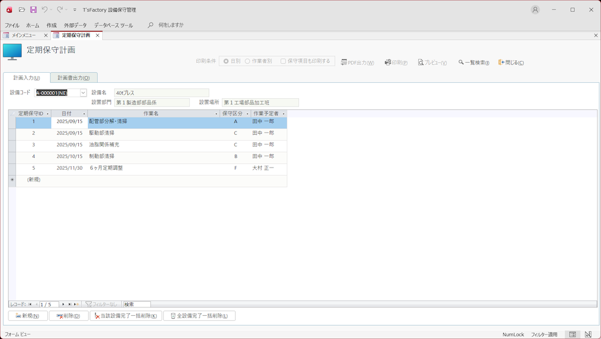The image size is (601, 339).
Task: Toggle 保守項目も印刷する checkbox
Action: pyautogui.click(x=283, y=61)
